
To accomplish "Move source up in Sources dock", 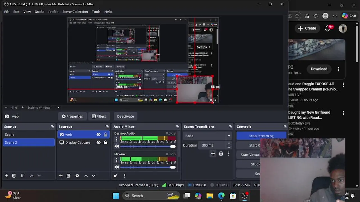I will pos(86,176).
